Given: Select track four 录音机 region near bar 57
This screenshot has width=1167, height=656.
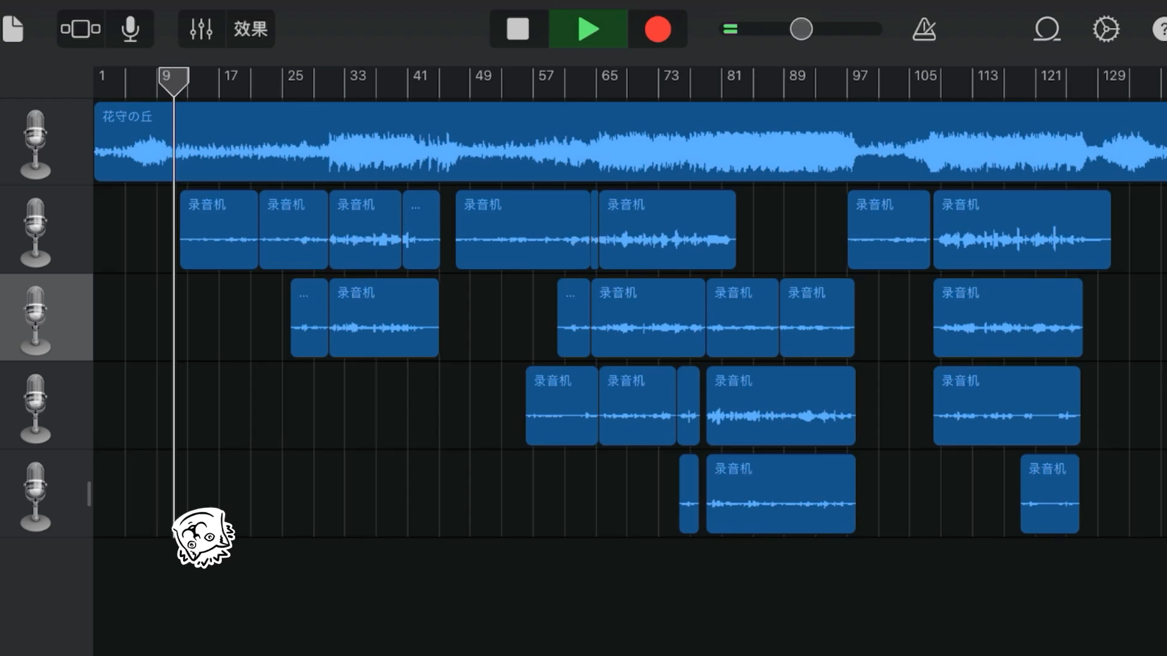Looking at the screenshot, I should 562,406.
